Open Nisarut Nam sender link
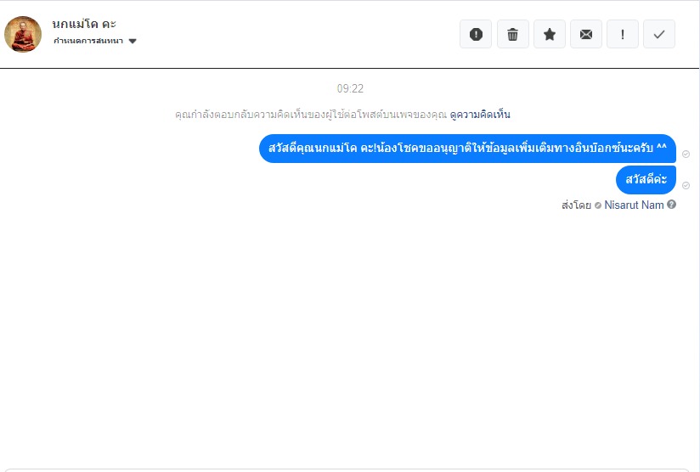This screenshot has height=472, width=700. coord(634,205)
